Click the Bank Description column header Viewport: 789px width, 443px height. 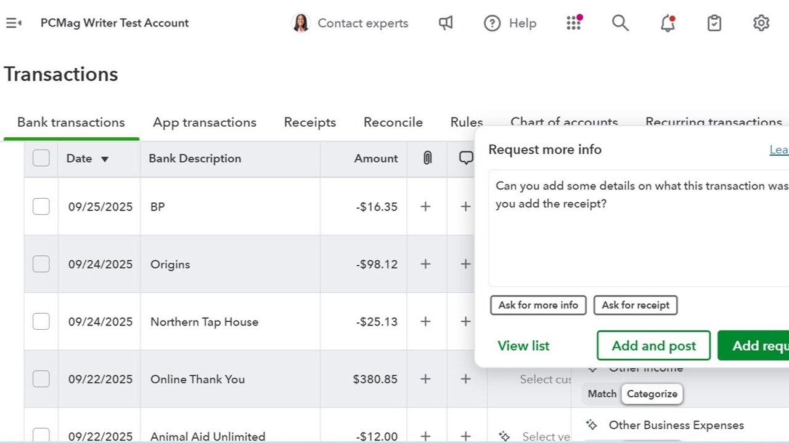195,158
